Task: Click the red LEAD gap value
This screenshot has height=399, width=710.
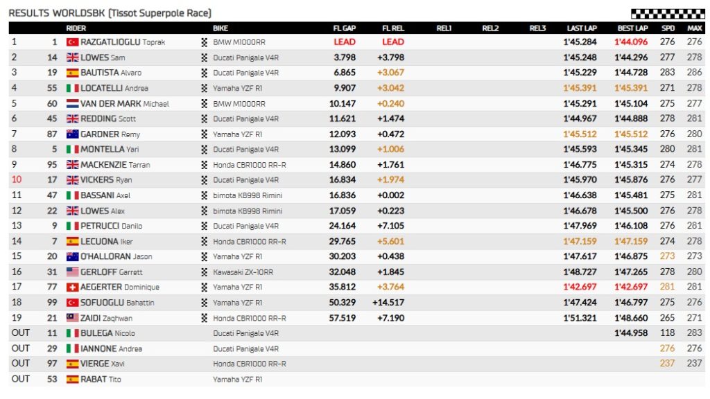Action: click(x=345, y=42)
